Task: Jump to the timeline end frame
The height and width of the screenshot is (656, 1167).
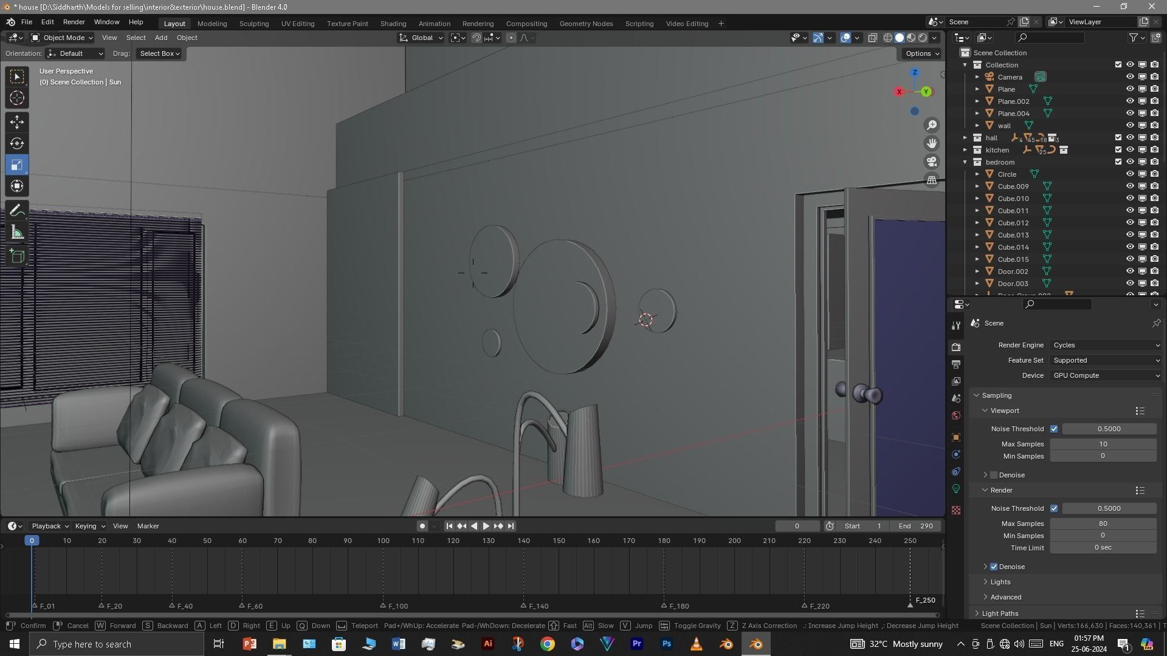Action: click(511, 526)
